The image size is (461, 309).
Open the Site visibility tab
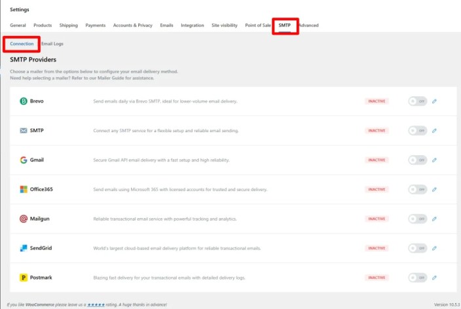(x=225, y=26)
